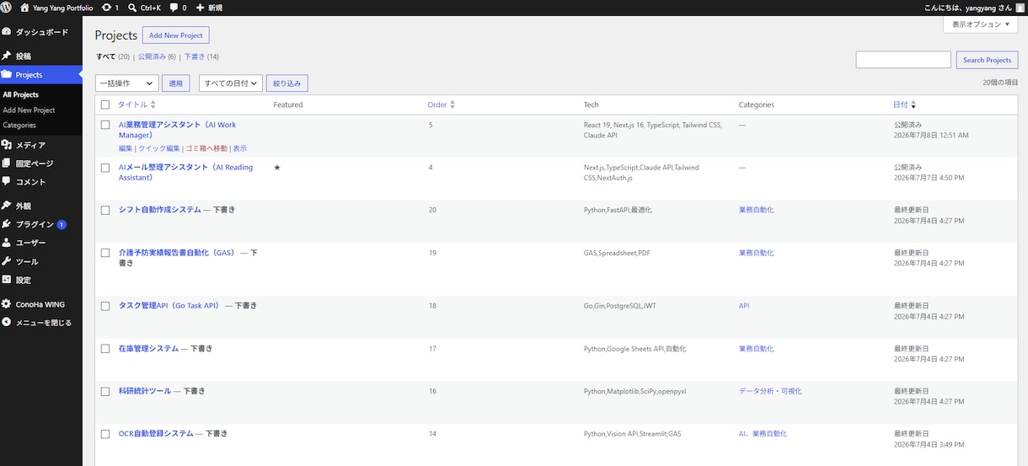Open the Categories submenu item
Image resolution: width=1028 pixels, height=466 pixels.
coord(19,126)
